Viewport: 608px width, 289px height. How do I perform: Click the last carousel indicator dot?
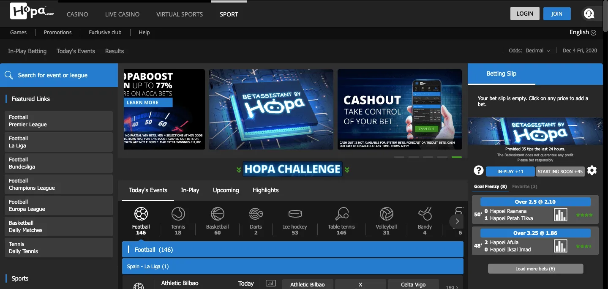[x=457, y=157]
